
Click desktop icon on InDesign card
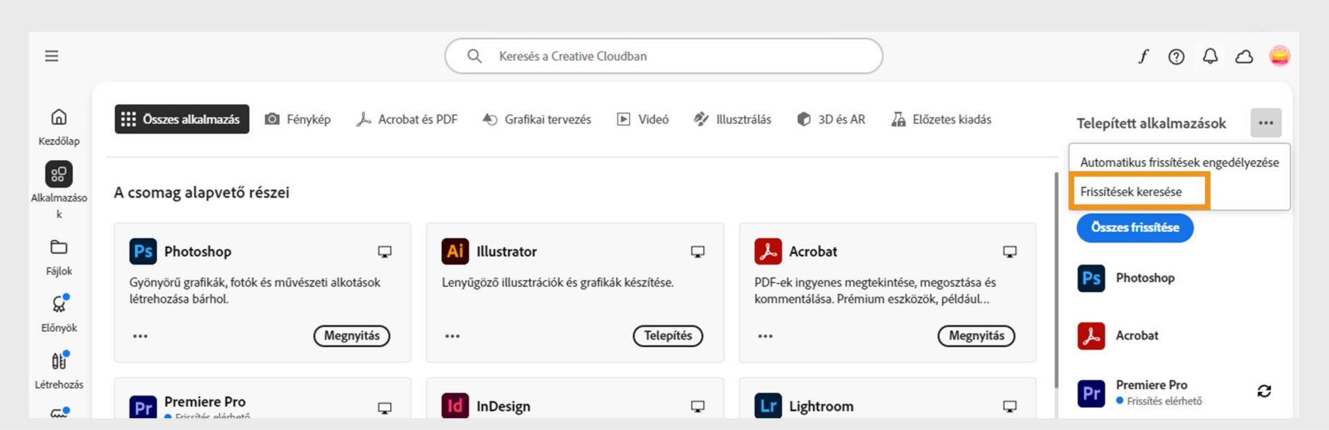click(698, 407)
